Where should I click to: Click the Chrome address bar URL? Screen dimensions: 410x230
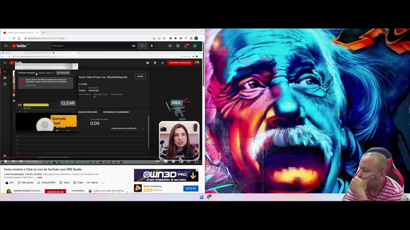(x=46, y=38)
